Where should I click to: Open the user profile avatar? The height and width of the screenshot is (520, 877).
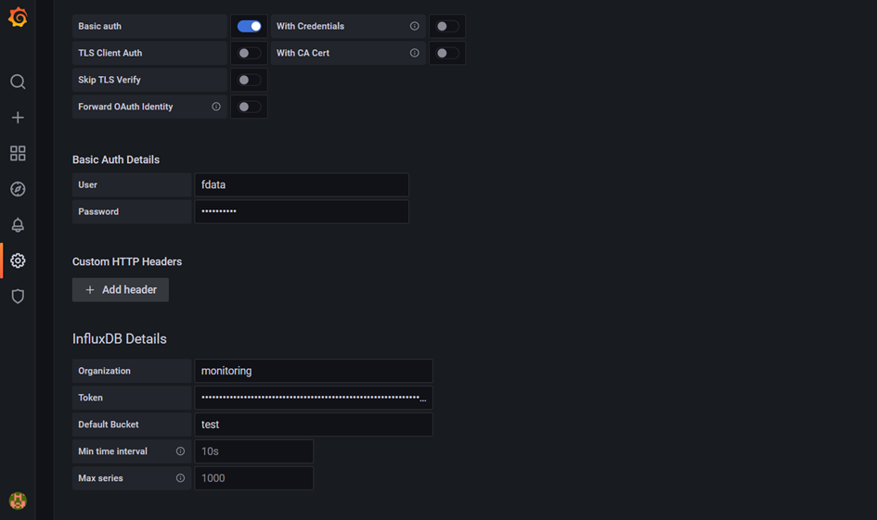click(x=18, y=501)
